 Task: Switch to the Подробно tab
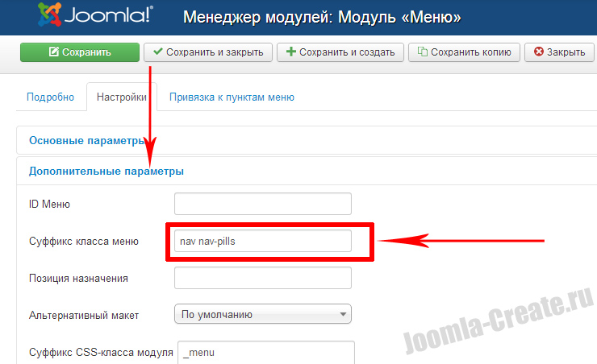point(50,97)
